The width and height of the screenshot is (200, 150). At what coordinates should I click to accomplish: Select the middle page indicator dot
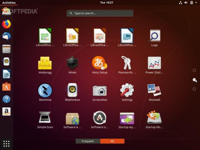pos(194,80)
